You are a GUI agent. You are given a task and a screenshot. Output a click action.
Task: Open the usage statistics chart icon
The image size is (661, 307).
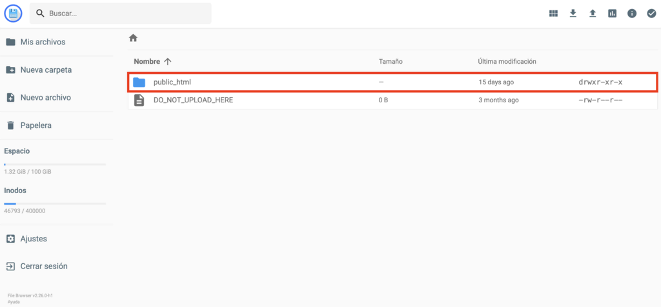tap(612, 14)
